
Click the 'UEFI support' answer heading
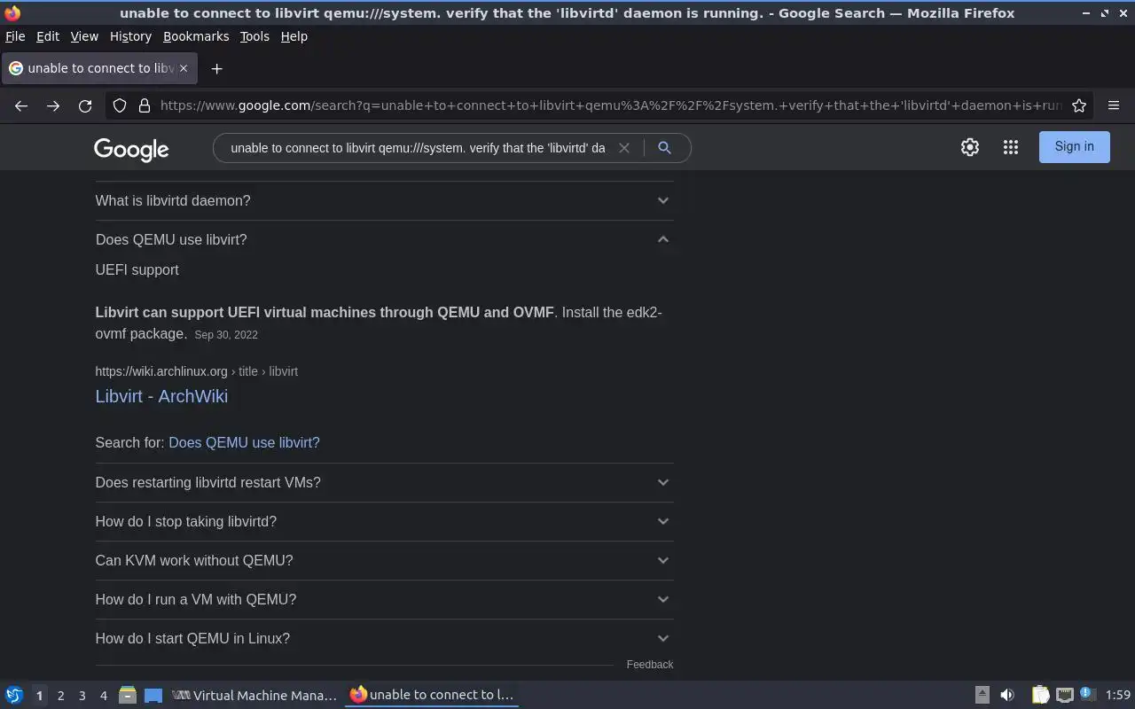coord(137,270)
